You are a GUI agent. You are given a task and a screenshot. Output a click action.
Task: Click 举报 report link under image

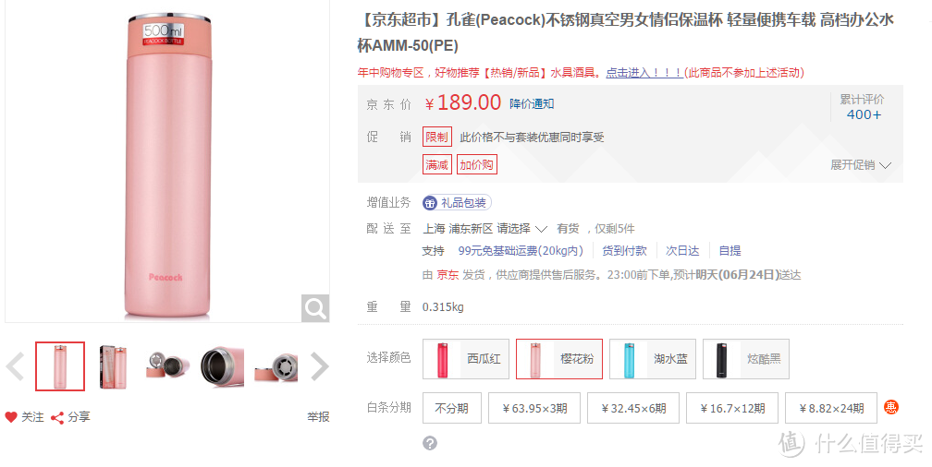coord(318,417)
